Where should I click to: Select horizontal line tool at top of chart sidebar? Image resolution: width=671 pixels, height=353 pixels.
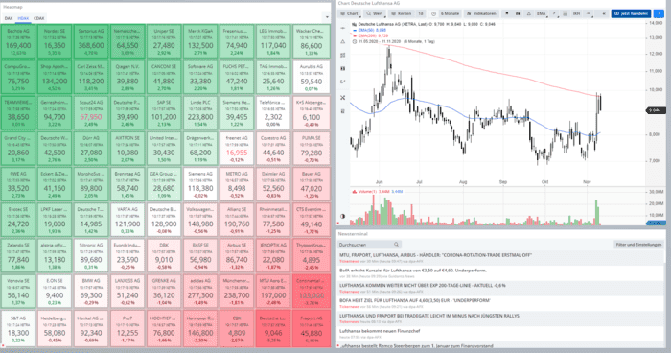[x=343, y=28]
